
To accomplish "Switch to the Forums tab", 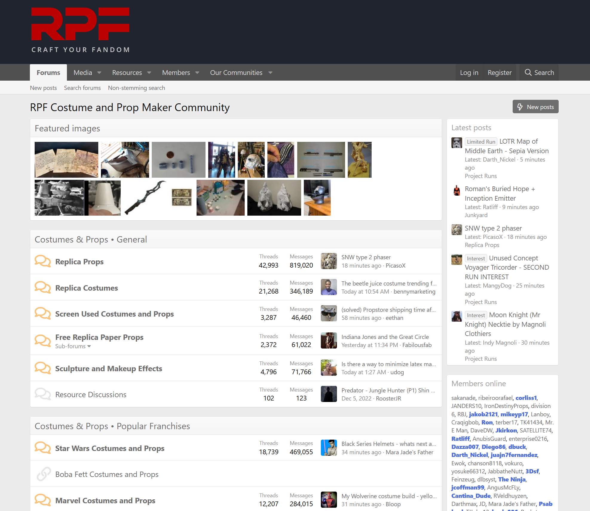I will pyautogui.click(x=48, y=73).
